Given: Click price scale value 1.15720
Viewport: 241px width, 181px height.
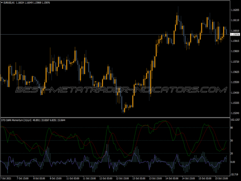Looking at the screenshot, I should pyautogui.click(x=235, y=62).
